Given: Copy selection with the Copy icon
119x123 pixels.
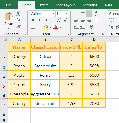Looking at the screenshot, I should click(18, 20).
